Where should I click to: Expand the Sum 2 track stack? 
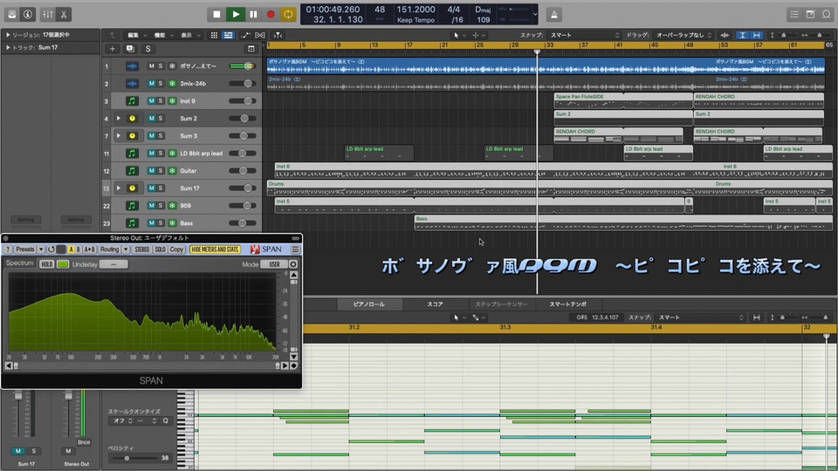[x=119, y=118]
